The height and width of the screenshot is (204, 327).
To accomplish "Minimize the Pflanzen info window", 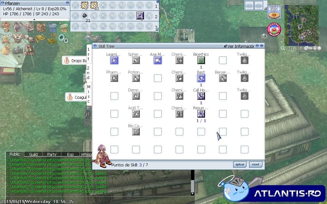I will [67, 3].
